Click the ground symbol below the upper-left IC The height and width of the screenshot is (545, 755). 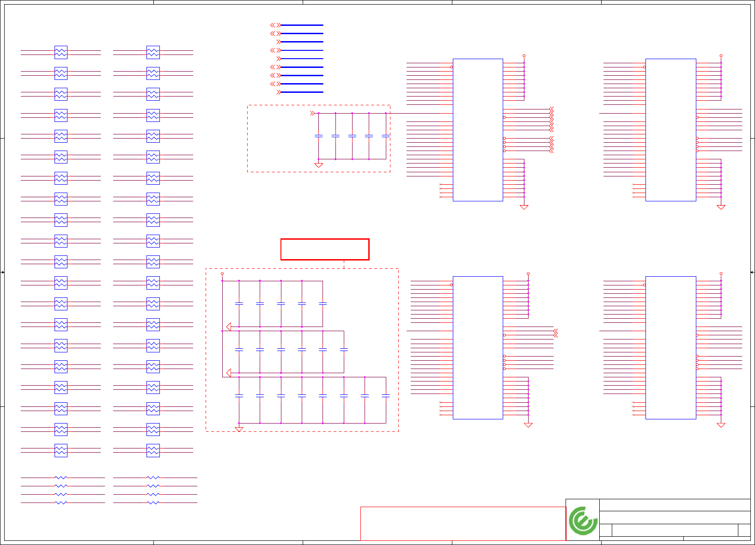(x=524, y=207)
